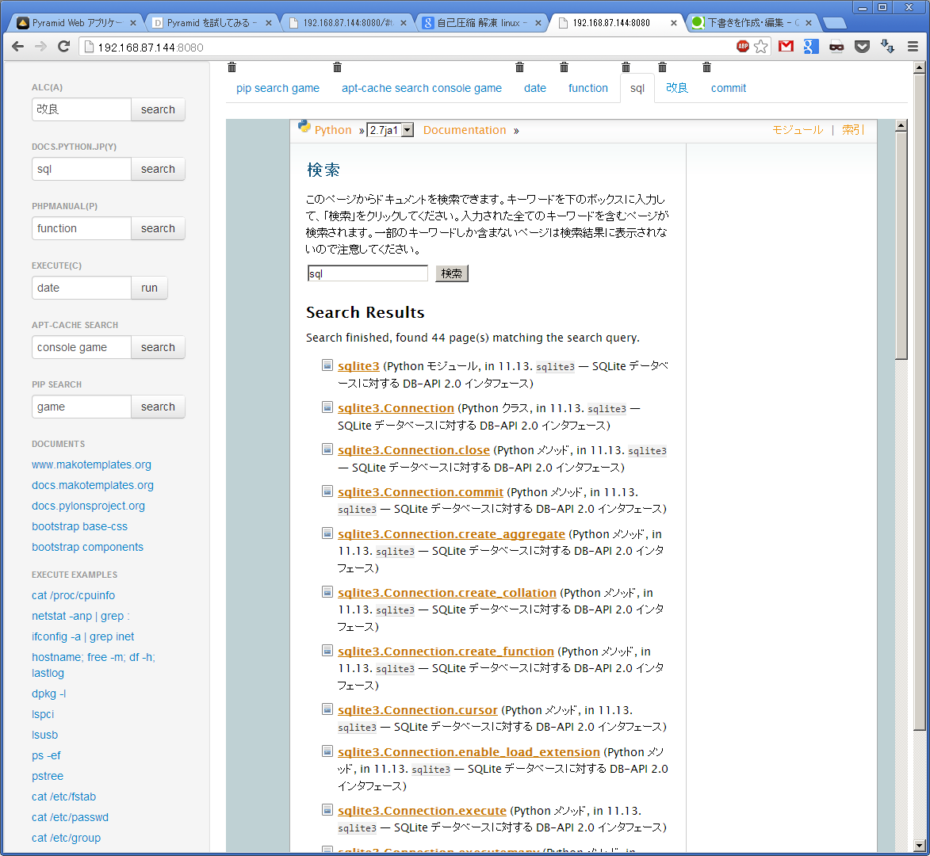This screenshot has height=856, width=930.
Task: Delete the 'pip search game' tab via trash icon
Action: pos(232,67)
